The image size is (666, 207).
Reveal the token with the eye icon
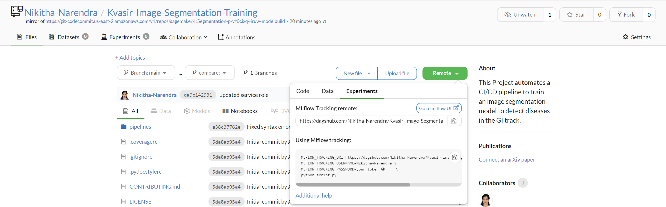383,169
